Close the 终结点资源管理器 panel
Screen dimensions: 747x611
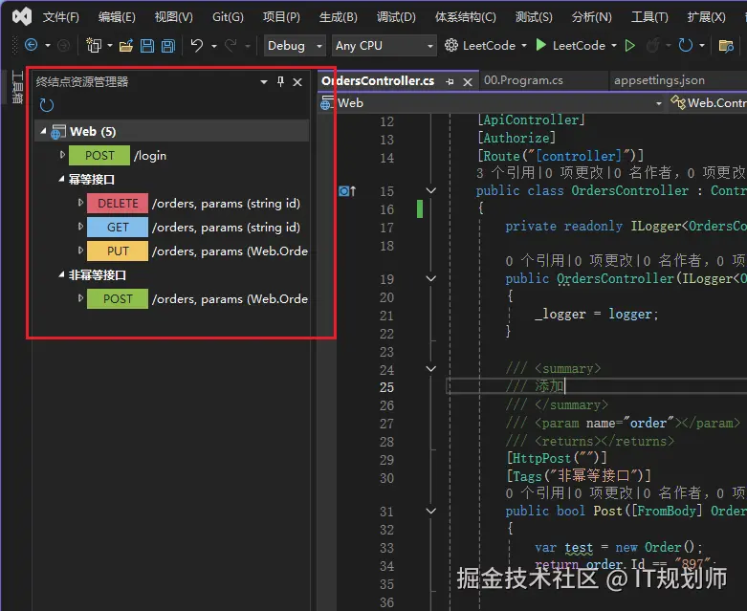pyautogui.click(x=297, y=82)
